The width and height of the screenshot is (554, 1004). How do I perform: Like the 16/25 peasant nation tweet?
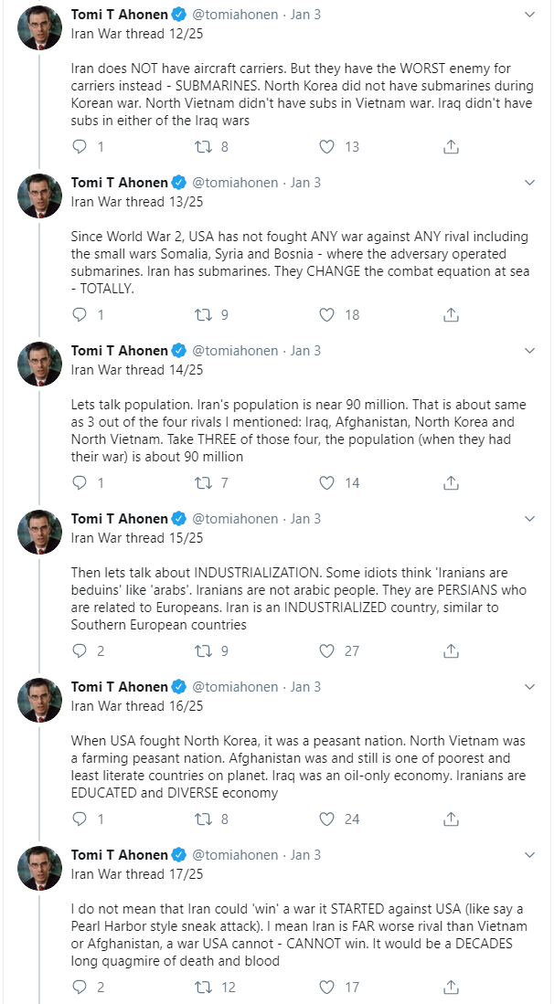click(326, 819)
